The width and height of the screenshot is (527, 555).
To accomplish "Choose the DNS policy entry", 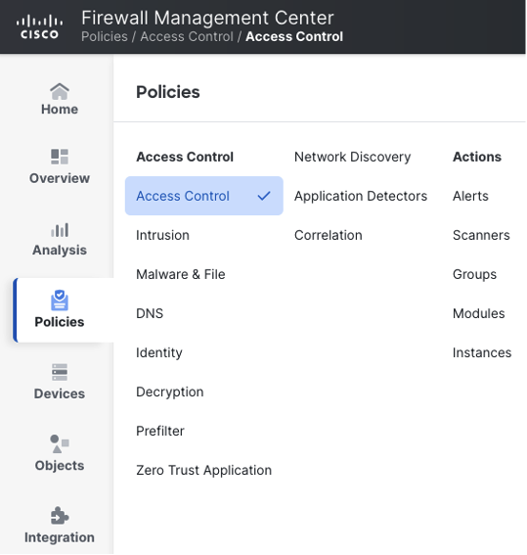I will (150, 313).
